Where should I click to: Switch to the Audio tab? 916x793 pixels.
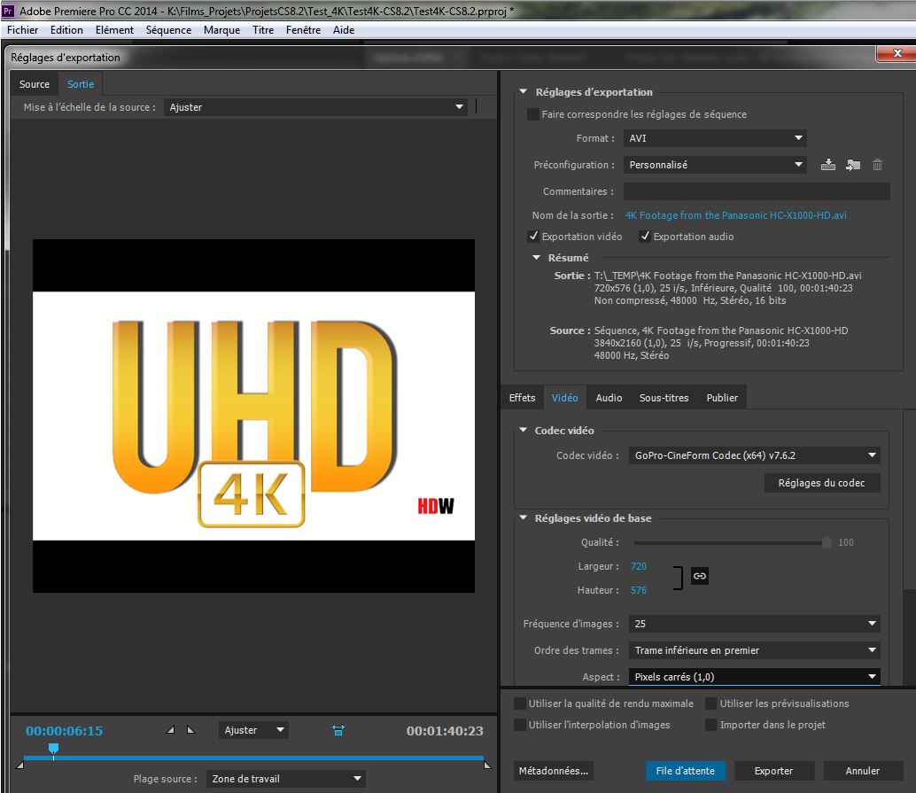click(x=609, y=397)
